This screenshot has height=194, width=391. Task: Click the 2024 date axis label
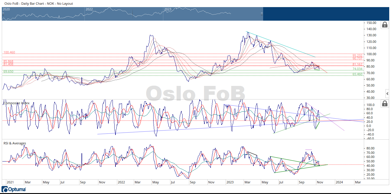point(339,182)
